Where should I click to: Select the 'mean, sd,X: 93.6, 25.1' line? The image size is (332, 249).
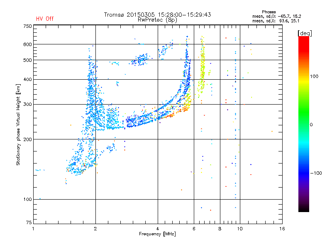coord(276,21)
